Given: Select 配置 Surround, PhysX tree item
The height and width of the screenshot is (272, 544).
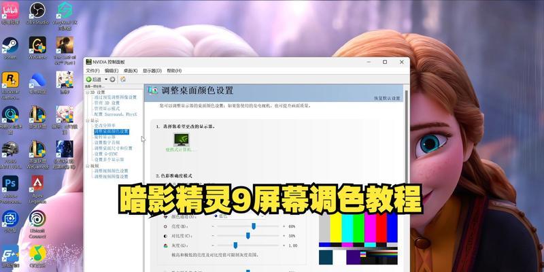Looking at the screenshot, I should 116,114.
